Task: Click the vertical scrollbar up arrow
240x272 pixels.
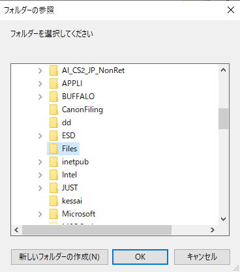Action: click(x=223, y=70)
